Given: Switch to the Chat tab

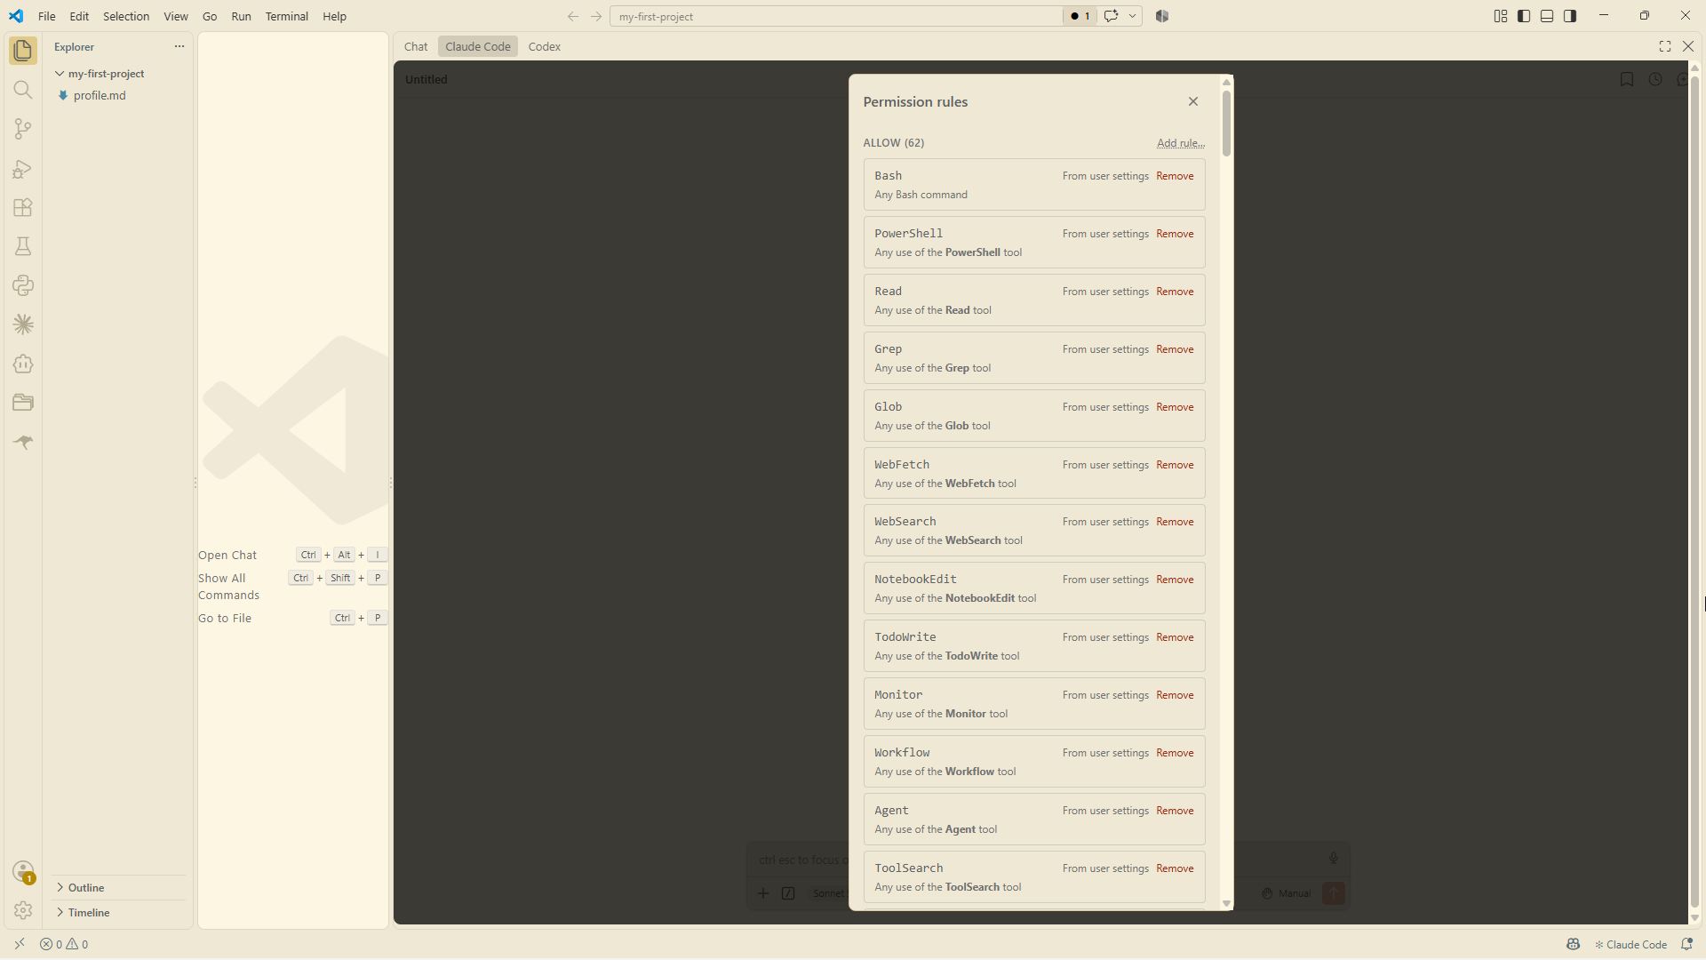Looking at the screenshot, I should 416,46.
